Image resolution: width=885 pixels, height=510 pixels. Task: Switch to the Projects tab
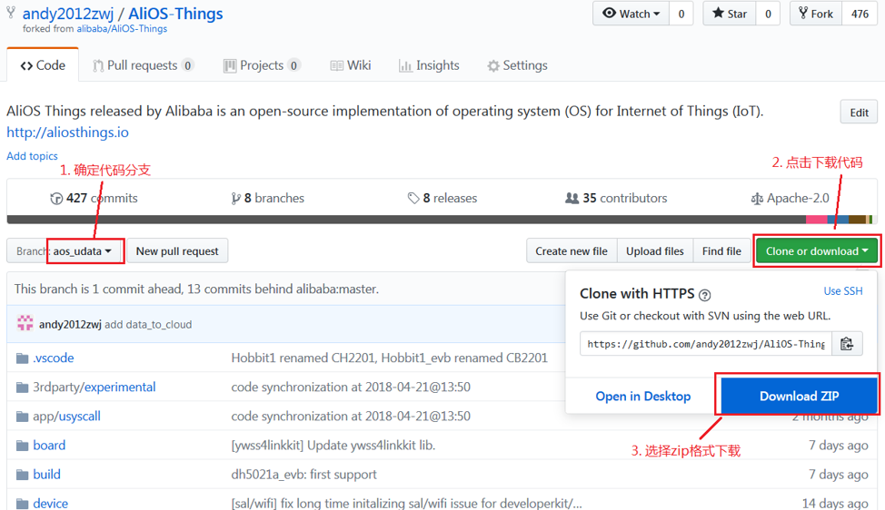click(x=262, y=65)
